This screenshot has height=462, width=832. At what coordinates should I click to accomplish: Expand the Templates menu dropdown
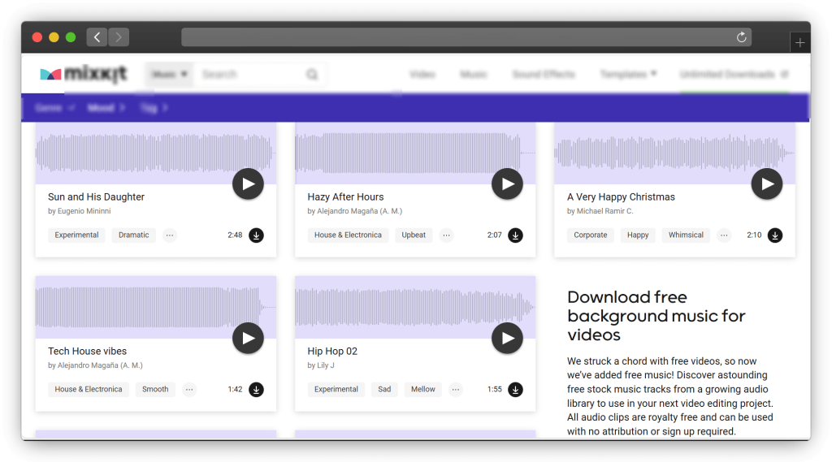[x=628, y=75]
